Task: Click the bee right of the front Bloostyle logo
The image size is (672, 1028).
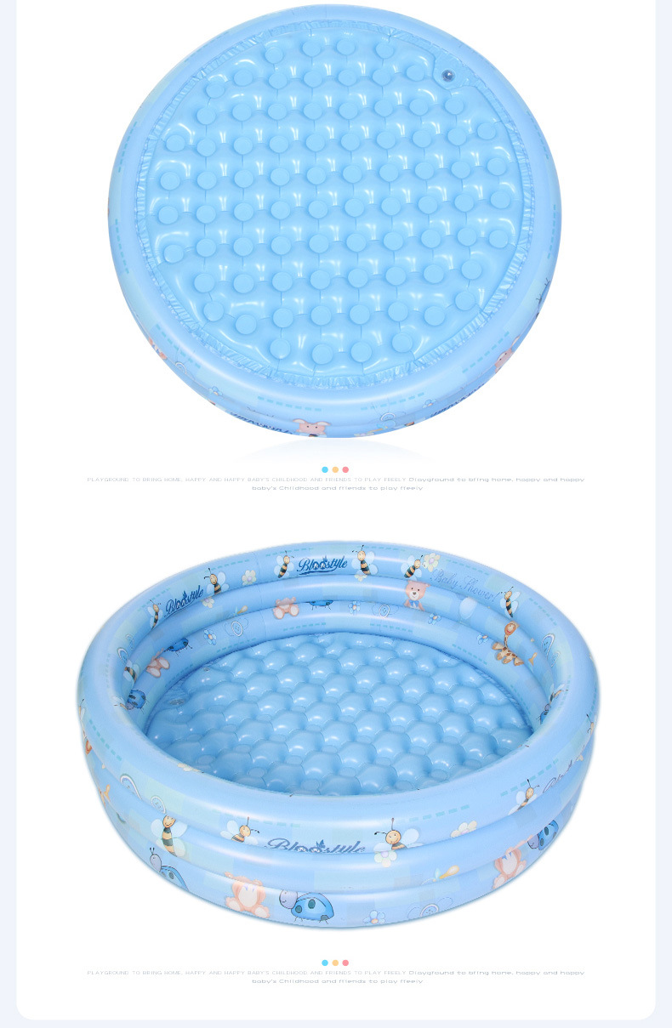Action: coord(396,838)
